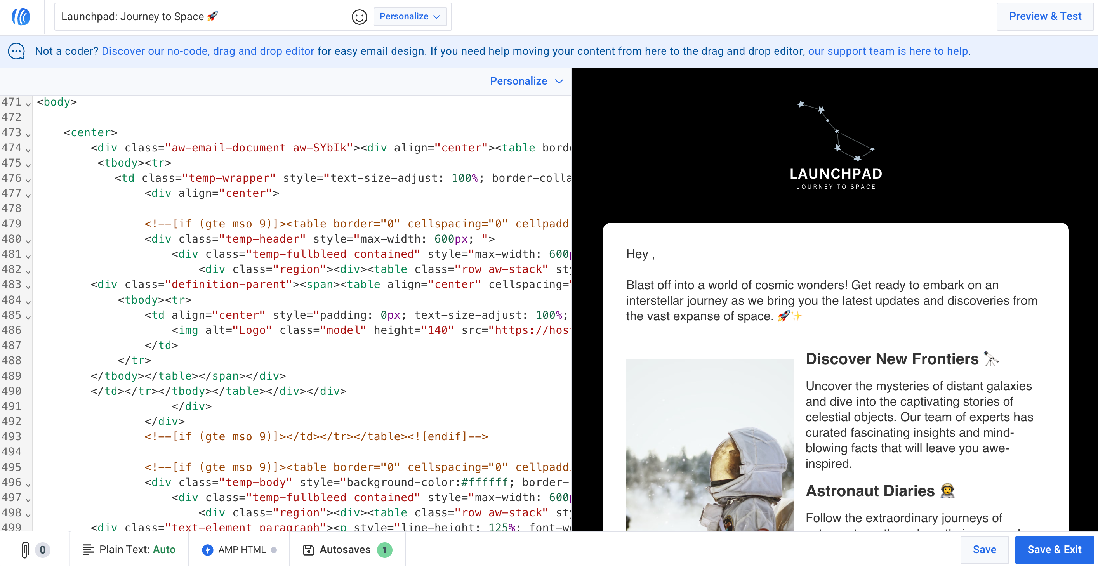Screen dimensions: 1098x566
Task: Click the subject line input field
Action: [x=200, y=17]
